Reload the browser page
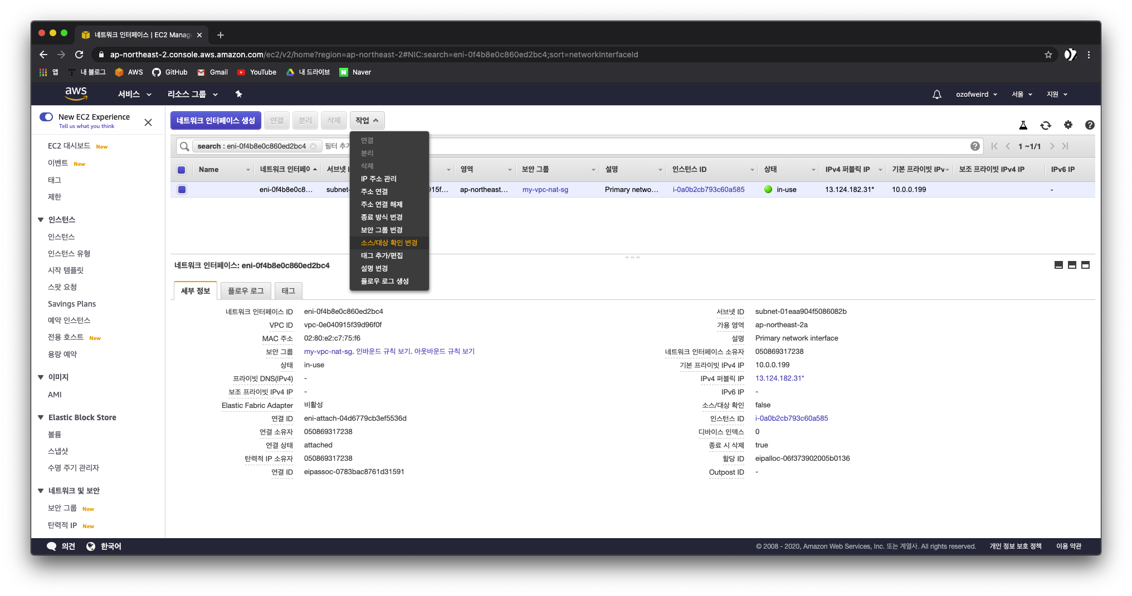The image size is (1132, 596). pyautogui.click(x=79, y=55)
